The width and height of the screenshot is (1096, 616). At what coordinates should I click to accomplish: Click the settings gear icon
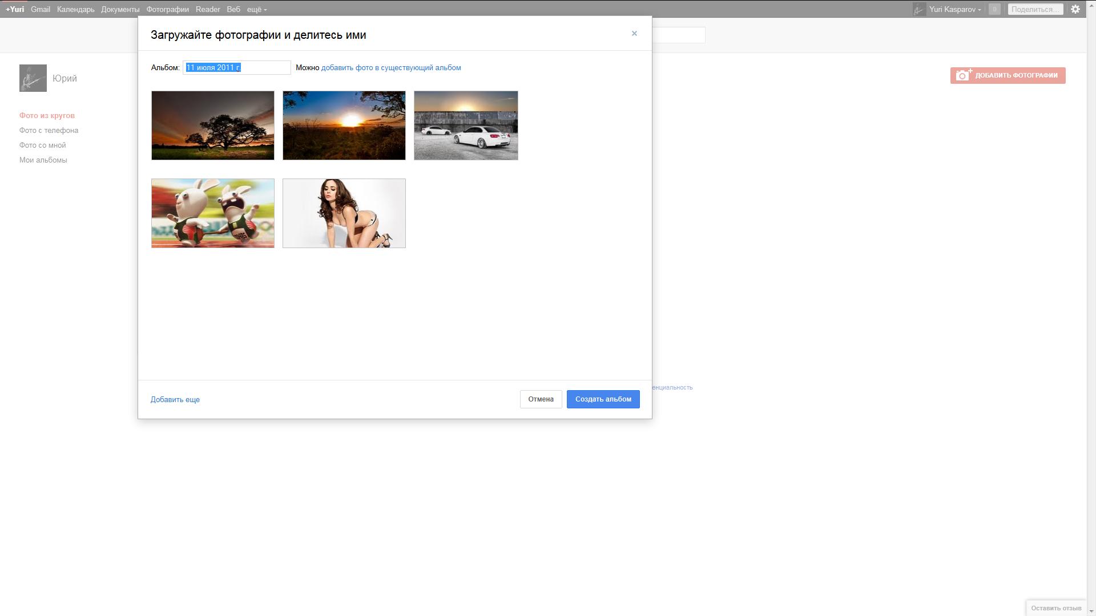pyautogui.click(x=1075, y=9)
